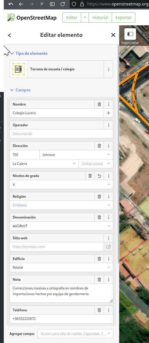Click the Sitio web input field
This screenshot has height=343, width=149.
tap(57, 247)
